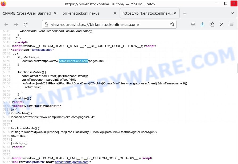238x164 pixels.
Task: Show more tools overflow chevrons
Action: click(x=221, y=24)
